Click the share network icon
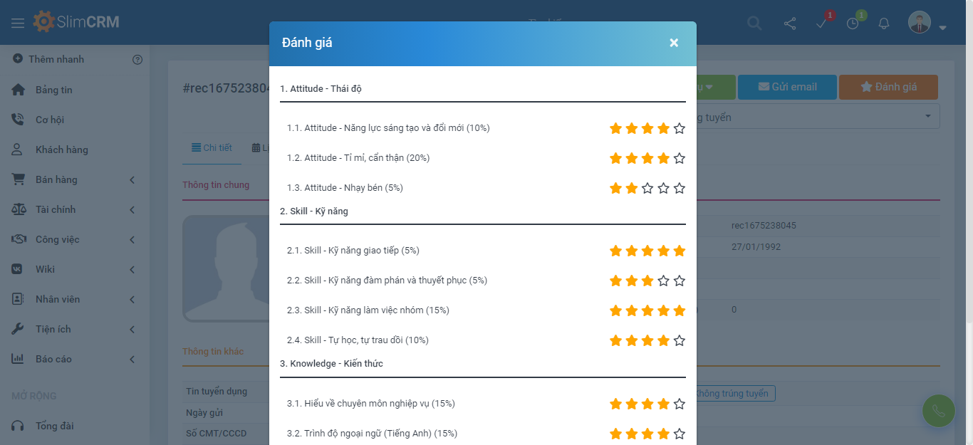Screen dimensions: 973x445 click(789, 22)
